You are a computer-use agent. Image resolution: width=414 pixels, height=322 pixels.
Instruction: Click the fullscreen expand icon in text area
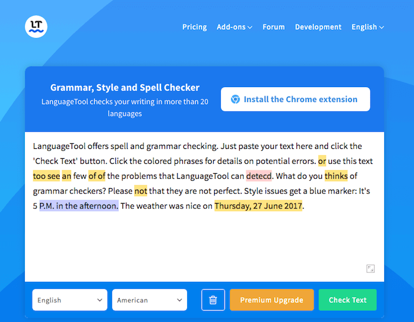click(370, 269)
